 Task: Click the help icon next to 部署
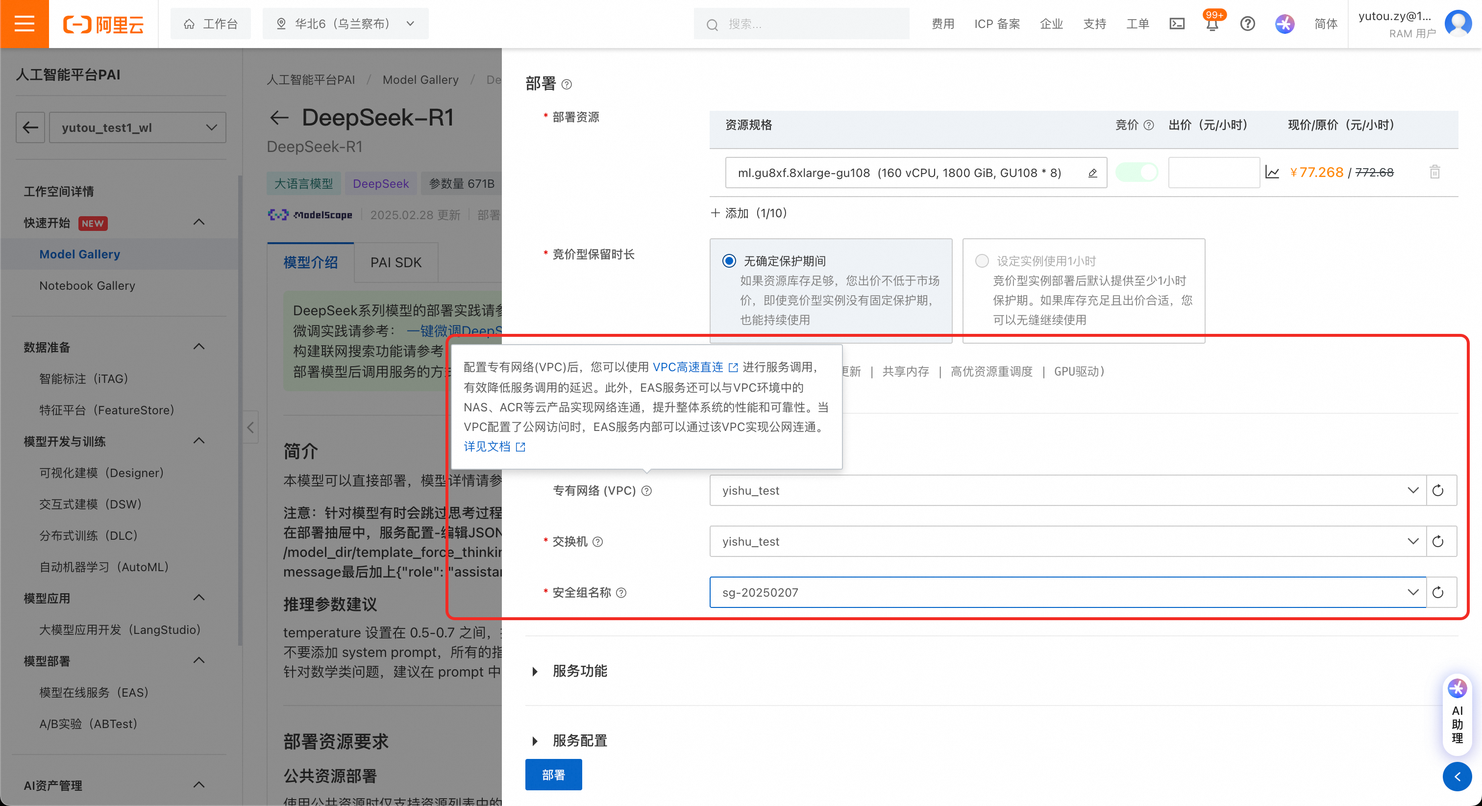(x=567, y=85)
